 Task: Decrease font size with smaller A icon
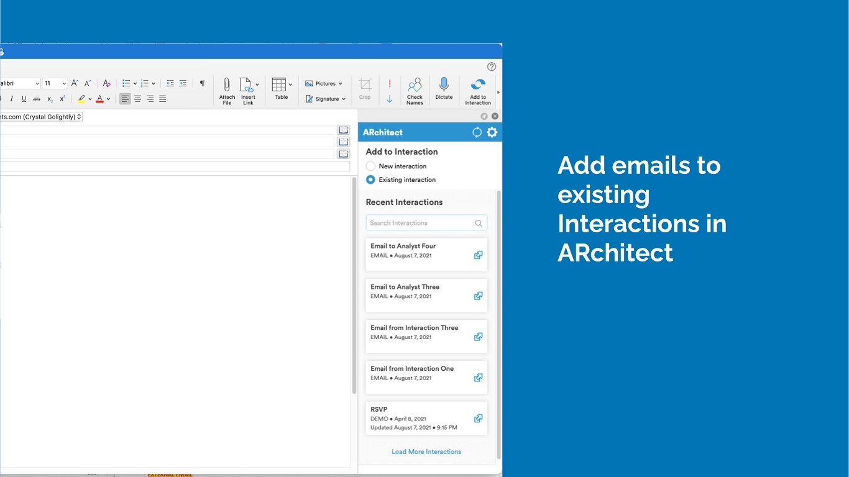[88, 83]
